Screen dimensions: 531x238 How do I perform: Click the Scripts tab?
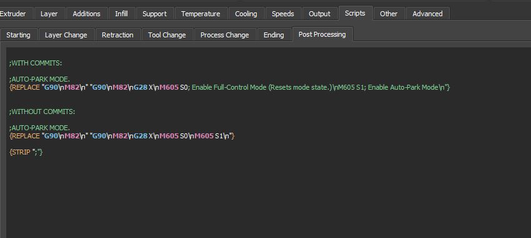[x=355, y=13]
